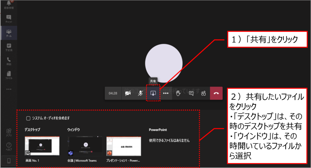Open Help (ヘルプ) in sidebar
This screenshot has width=311, height=168.
pyautogui.click(x=9, y=146)
